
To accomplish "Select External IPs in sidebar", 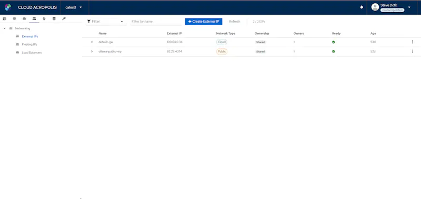I will pyautogui.click(x=30, y=36).
